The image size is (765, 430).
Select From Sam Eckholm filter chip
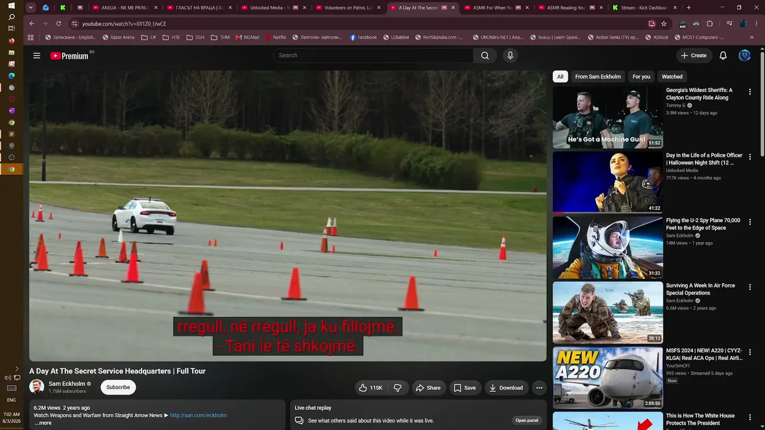tap(598, 76)
